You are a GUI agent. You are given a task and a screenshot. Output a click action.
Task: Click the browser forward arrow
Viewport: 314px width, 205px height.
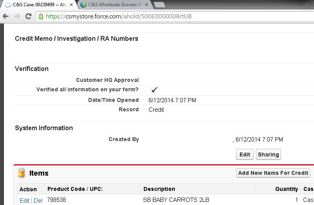point(17,16)
